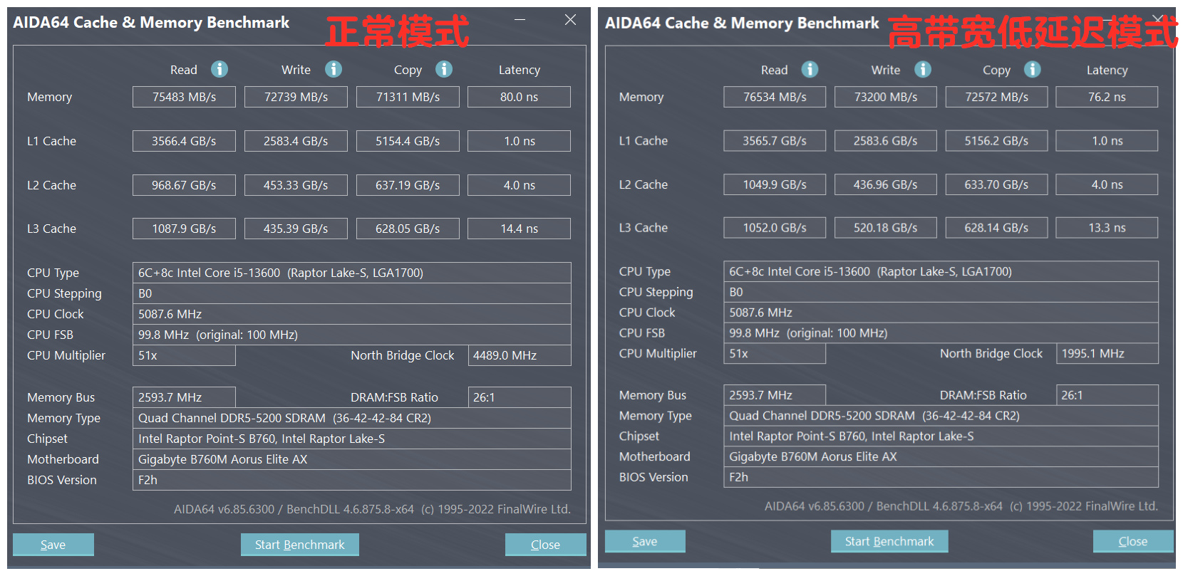
Task: Click the Motherboard field in left window
Action: click(x=352, y=459)
